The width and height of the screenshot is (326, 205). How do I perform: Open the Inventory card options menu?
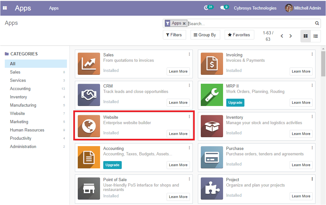coord(312,117)
